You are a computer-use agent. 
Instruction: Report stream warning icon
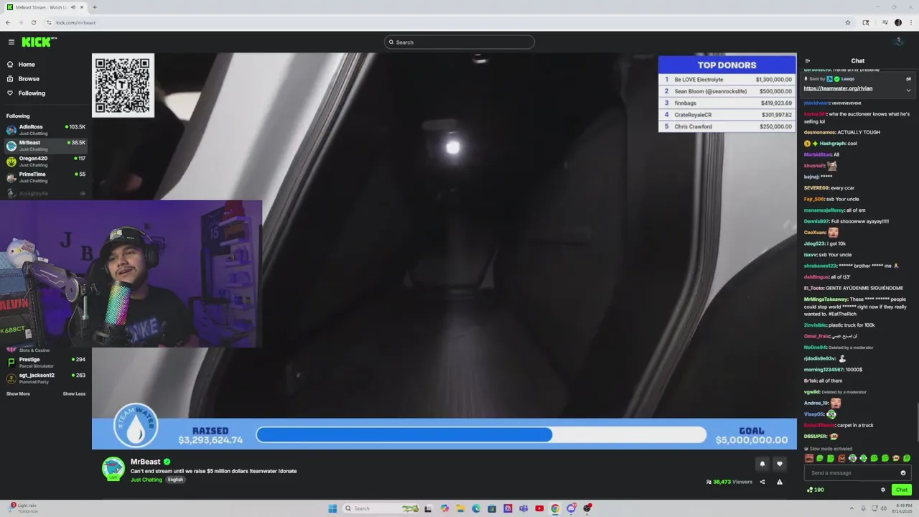click(x=780, y=482)
